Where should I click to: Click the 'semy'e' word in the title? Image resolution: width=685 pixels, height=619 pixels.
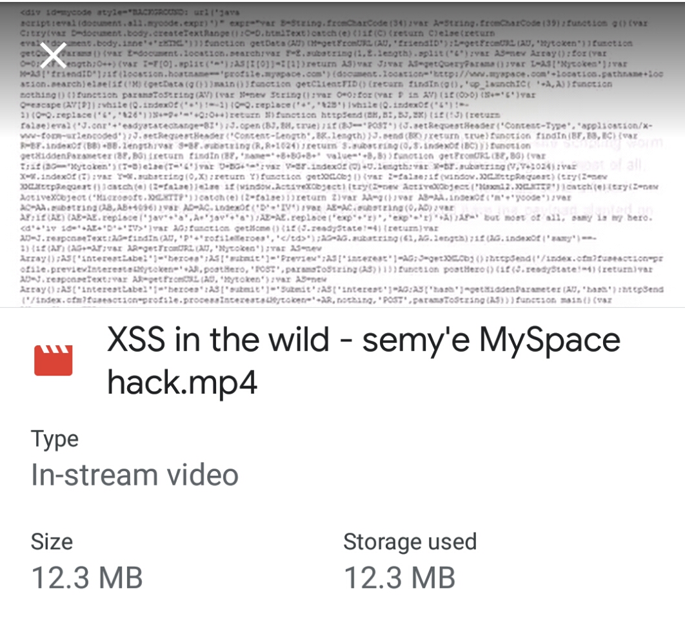416,341
